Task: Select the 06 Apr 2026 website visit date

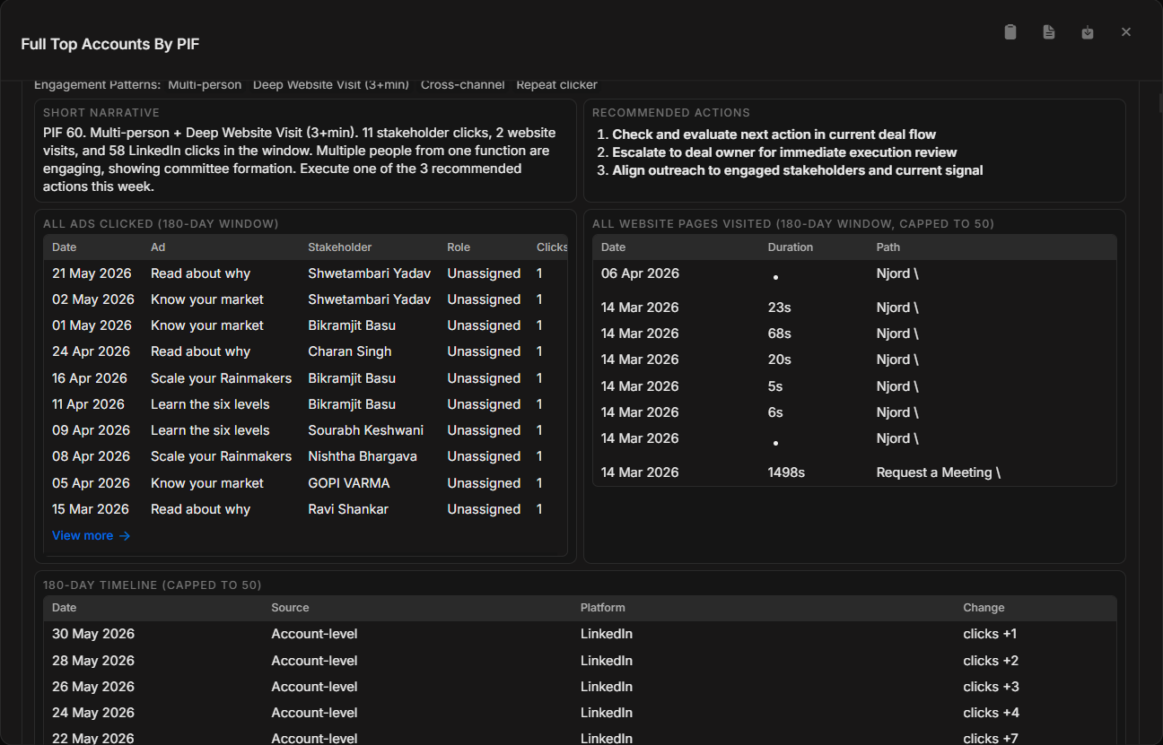Action: point(640,273)
